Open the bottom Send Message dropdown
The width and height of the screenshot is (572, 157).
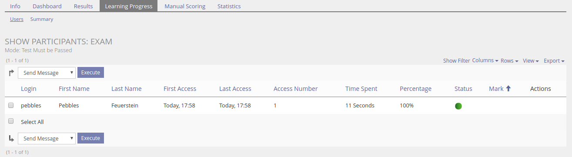pos(47,138)
